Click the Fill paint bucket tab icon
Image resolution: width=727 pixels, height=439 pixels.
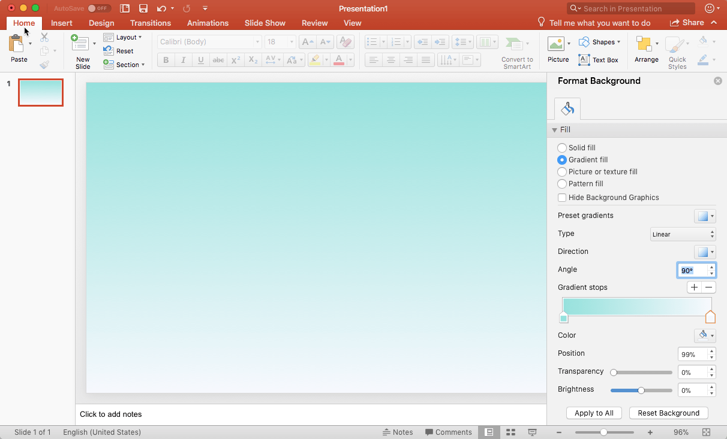(x=567, y=109)
